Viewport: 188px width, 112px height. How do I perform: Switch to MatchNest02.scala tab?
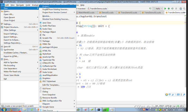[86, 12]
